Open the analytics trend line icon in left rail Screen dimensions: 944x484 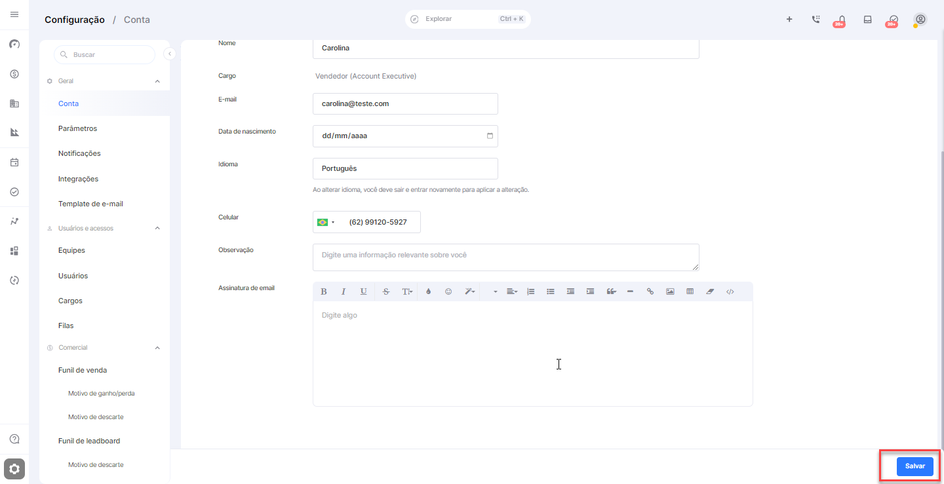point(14,221)
